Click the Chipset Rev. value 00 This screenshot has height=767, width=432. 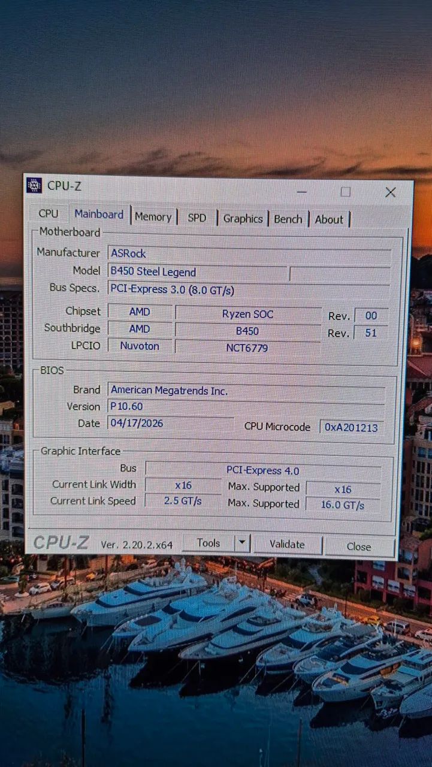pyautogui.click(x=371, y=316)
